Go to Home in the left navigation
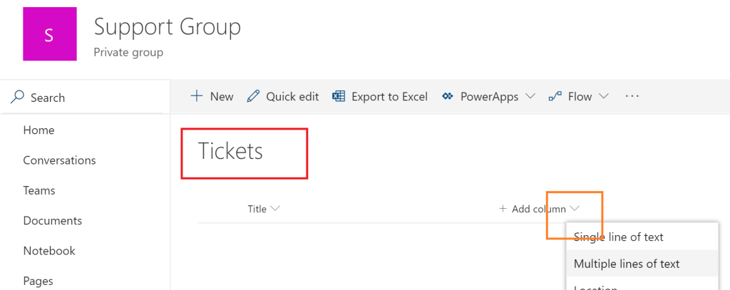 click(x=38, y=130)
